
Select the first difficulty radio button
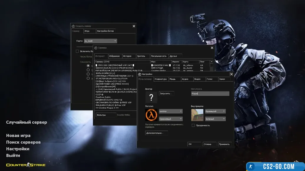click(88, 66)
